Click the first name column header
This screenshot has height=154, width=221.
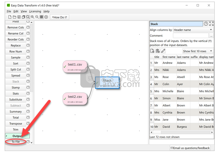(169, 57)
